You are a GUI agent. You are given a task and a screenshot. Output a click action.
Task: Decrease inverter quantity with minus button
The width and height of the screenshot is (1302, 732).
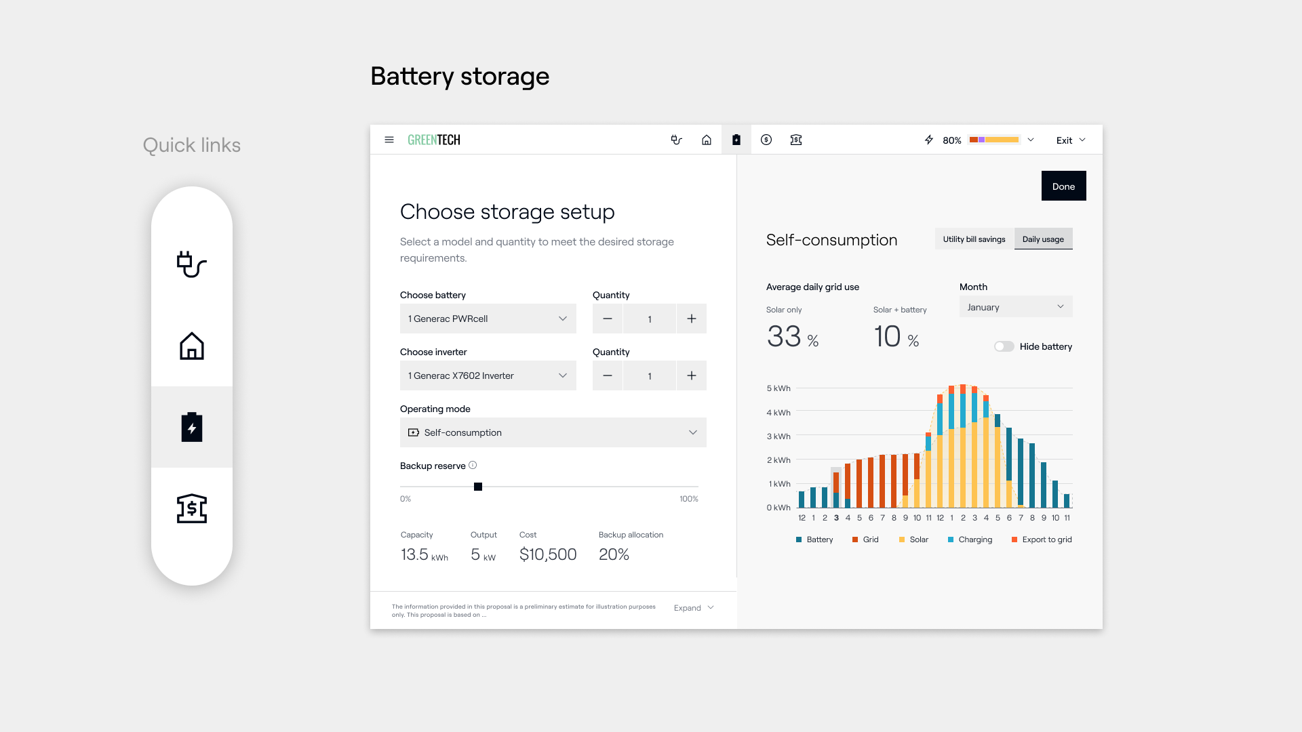point(608,375)
